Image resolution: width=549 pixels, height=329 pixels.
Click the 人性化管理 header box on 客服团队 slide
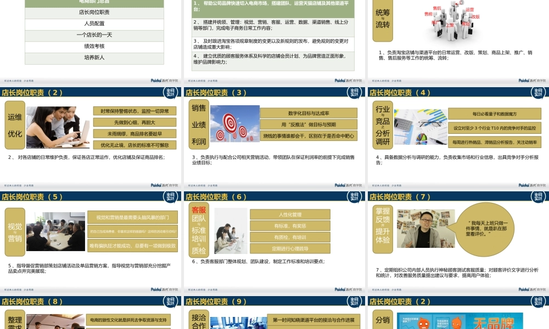[x=291, y=214]
